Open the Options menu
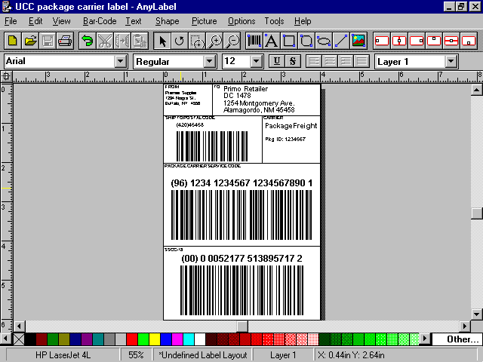Screen dimensions: 483x362 click(241, 21)
